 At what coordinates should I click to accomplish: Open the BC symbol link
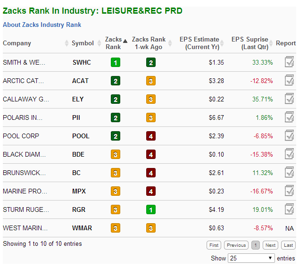(x=76, y=173)
